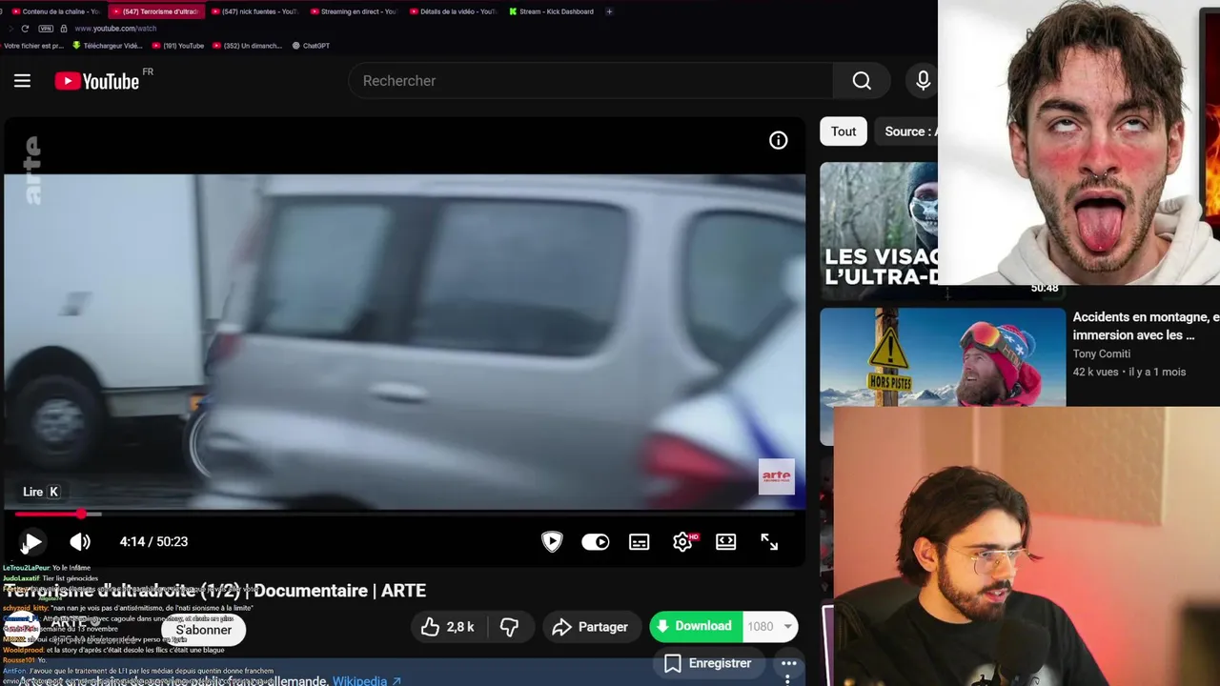Click the green Download button
Image resolution: width=1220 pixels, height=686 pixels.
click(696, 626)
